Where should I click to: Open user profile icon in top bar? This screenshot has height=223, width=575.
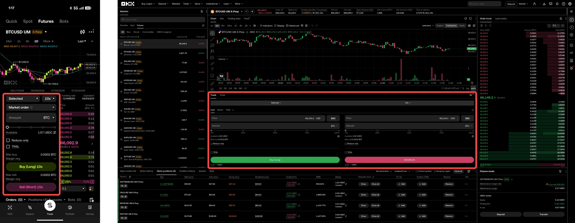[534, 4]
